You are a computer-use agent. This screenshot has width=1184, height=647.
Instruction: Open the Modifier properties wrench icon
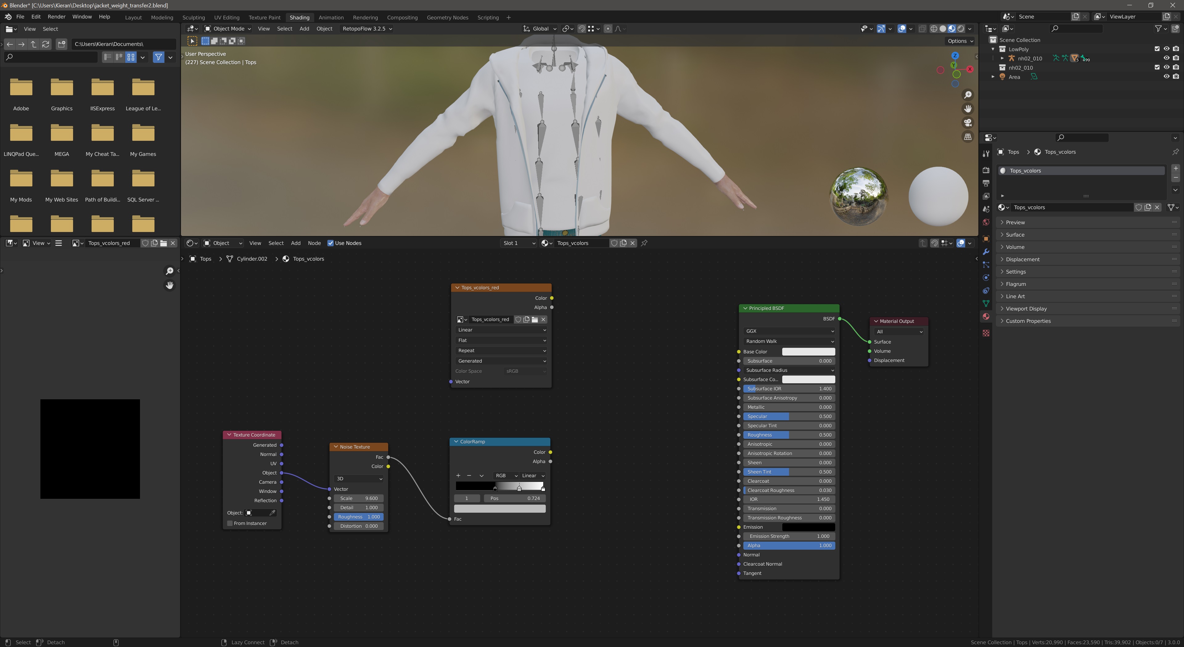(x=986, y=252)
